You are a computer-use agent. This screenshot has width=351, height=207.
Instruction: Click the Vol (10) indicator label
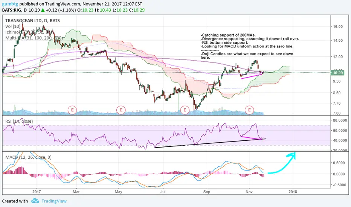tap(13, 26)
